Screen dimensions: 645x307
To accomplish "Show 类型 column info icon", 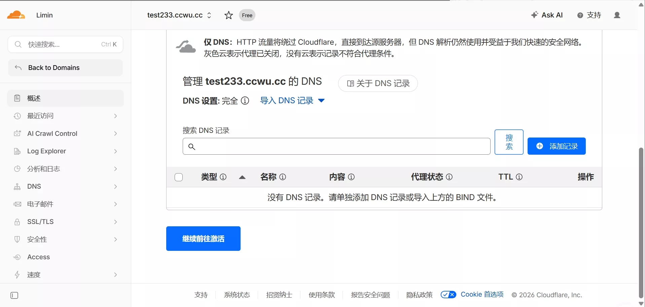I will [223, 177].
